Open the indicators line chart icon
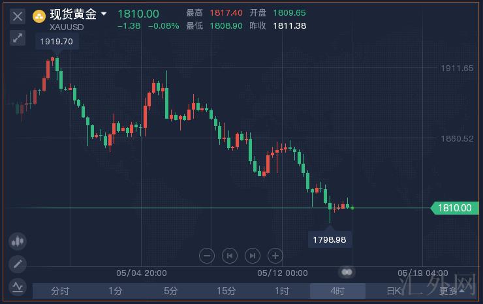This screenshot has width=483, height=304. coord(18,286)
